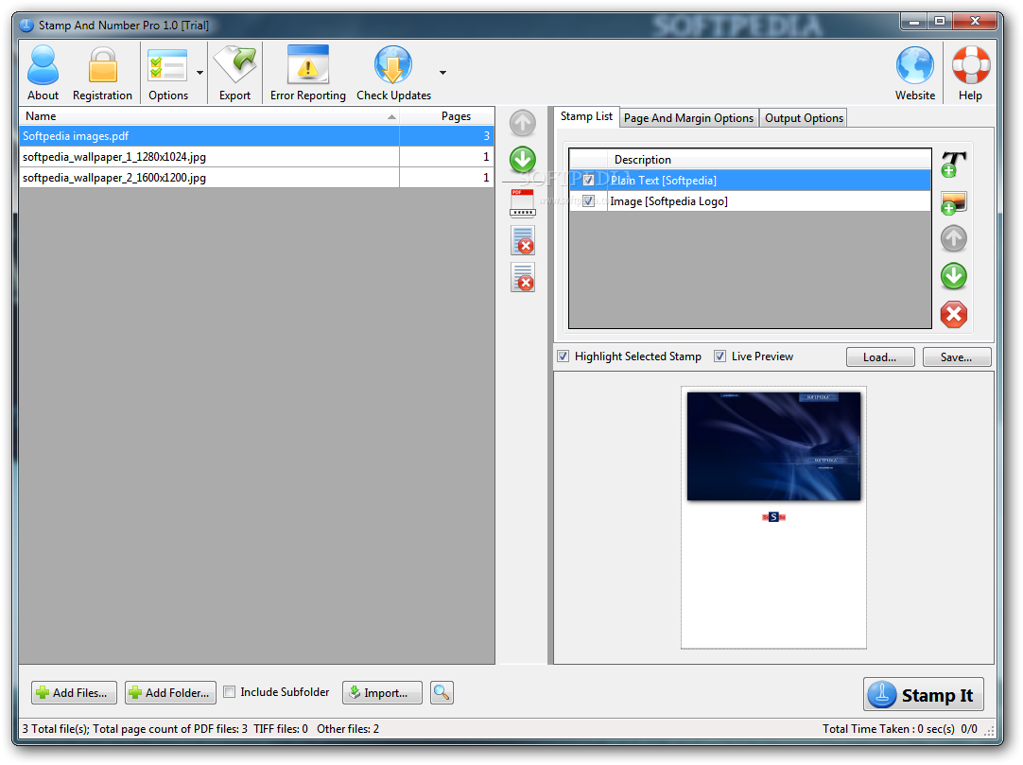Move selected file up with gray arrow

pyautogui.click(x=523, y=123)
